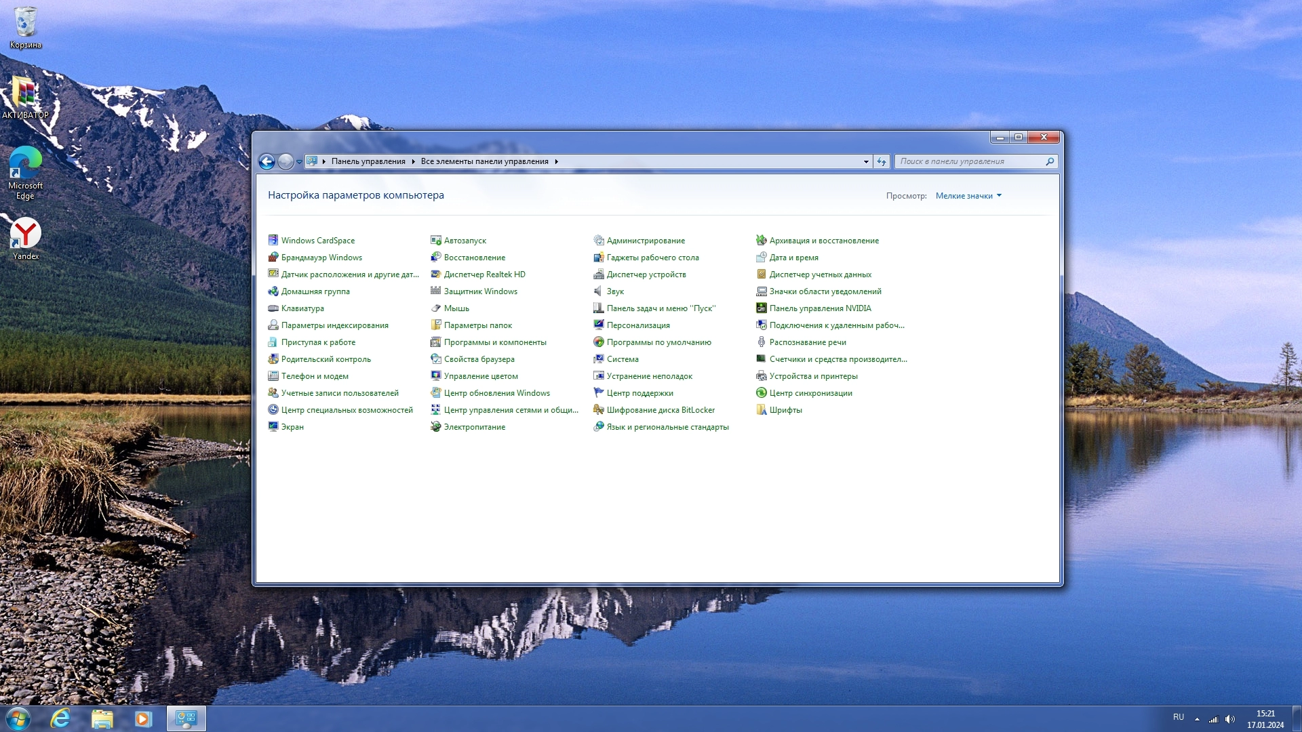Viewport: 1302px width, 732px height.
Task: Open Центр обновления Windows link
Action: tap(496, 393)
